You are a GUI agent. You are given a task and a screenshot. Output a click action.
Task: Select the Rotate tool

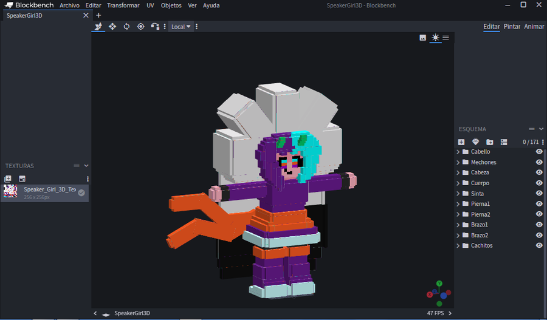pyautogui.click(x=126, y=27)
